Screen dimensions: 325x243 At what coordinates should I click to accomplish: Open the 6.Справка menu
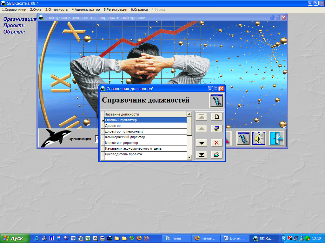[x=139, y=9]
